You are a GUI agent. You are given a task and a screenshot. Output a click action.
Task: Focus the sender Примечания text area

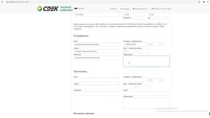pos(146,61)
